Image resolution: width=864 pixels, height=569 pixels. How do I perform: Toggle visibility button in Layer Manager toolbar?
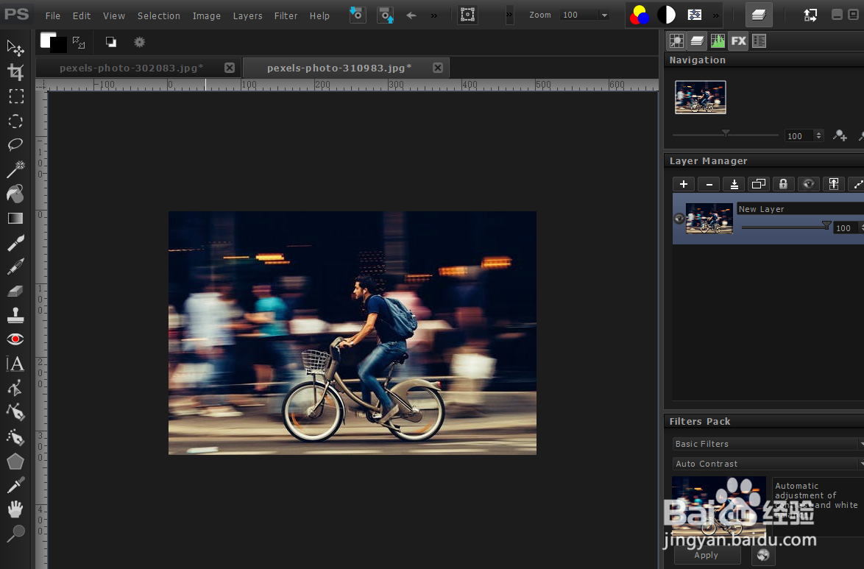coord(808,184)
